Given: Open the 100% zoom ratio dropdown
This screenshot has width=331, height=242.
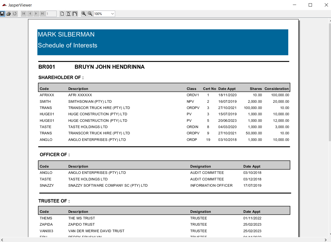Looking at the screenshot, I should (x=112, y=14).
